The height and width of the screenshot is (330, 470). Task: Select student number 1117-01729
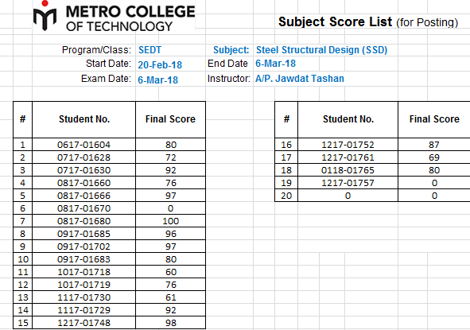point(84,310)
